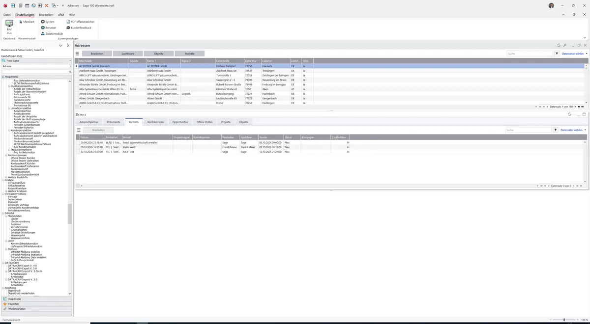This screenshot has width=590, height=324.
Task: Select Verkaufsanalyse in the tree
Action: (x=17, y=183)
